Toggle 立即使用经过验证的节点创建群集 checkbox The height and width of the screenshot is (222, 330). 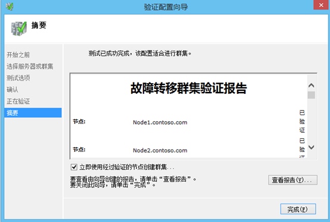(x=74, y=167)
